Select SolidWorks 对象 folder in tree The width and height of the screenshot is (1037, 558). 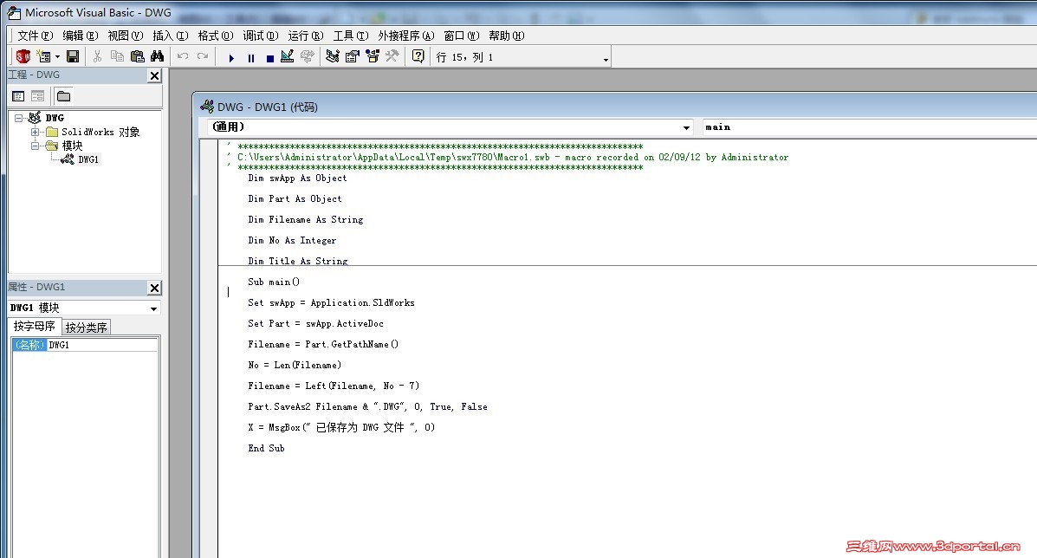pyautogui.click(x=100, y=132)
